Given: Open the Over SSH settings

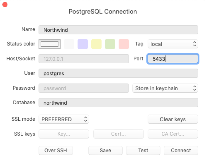Looking at the screenshot, I should (x=56, y=150).
